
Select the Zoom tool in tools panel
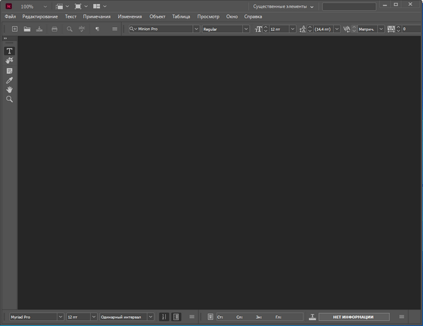point(9,99)
